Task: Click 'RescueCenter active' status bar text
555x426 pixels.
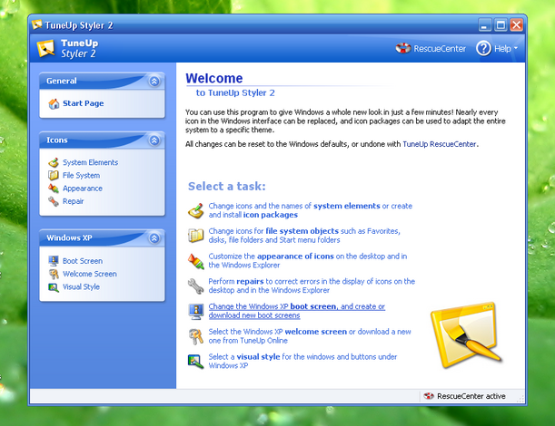Action: click(x=471, y=396)
